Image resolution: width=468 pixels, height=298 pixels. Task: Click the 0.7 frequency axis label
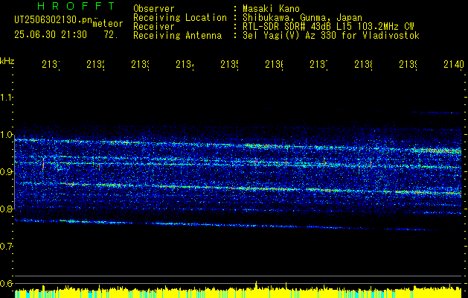click(x=6, y=247)
